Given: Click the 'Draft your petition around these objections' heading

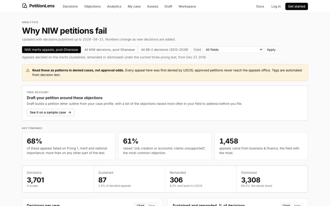Looking at the screenshot, I should [65, 98].
